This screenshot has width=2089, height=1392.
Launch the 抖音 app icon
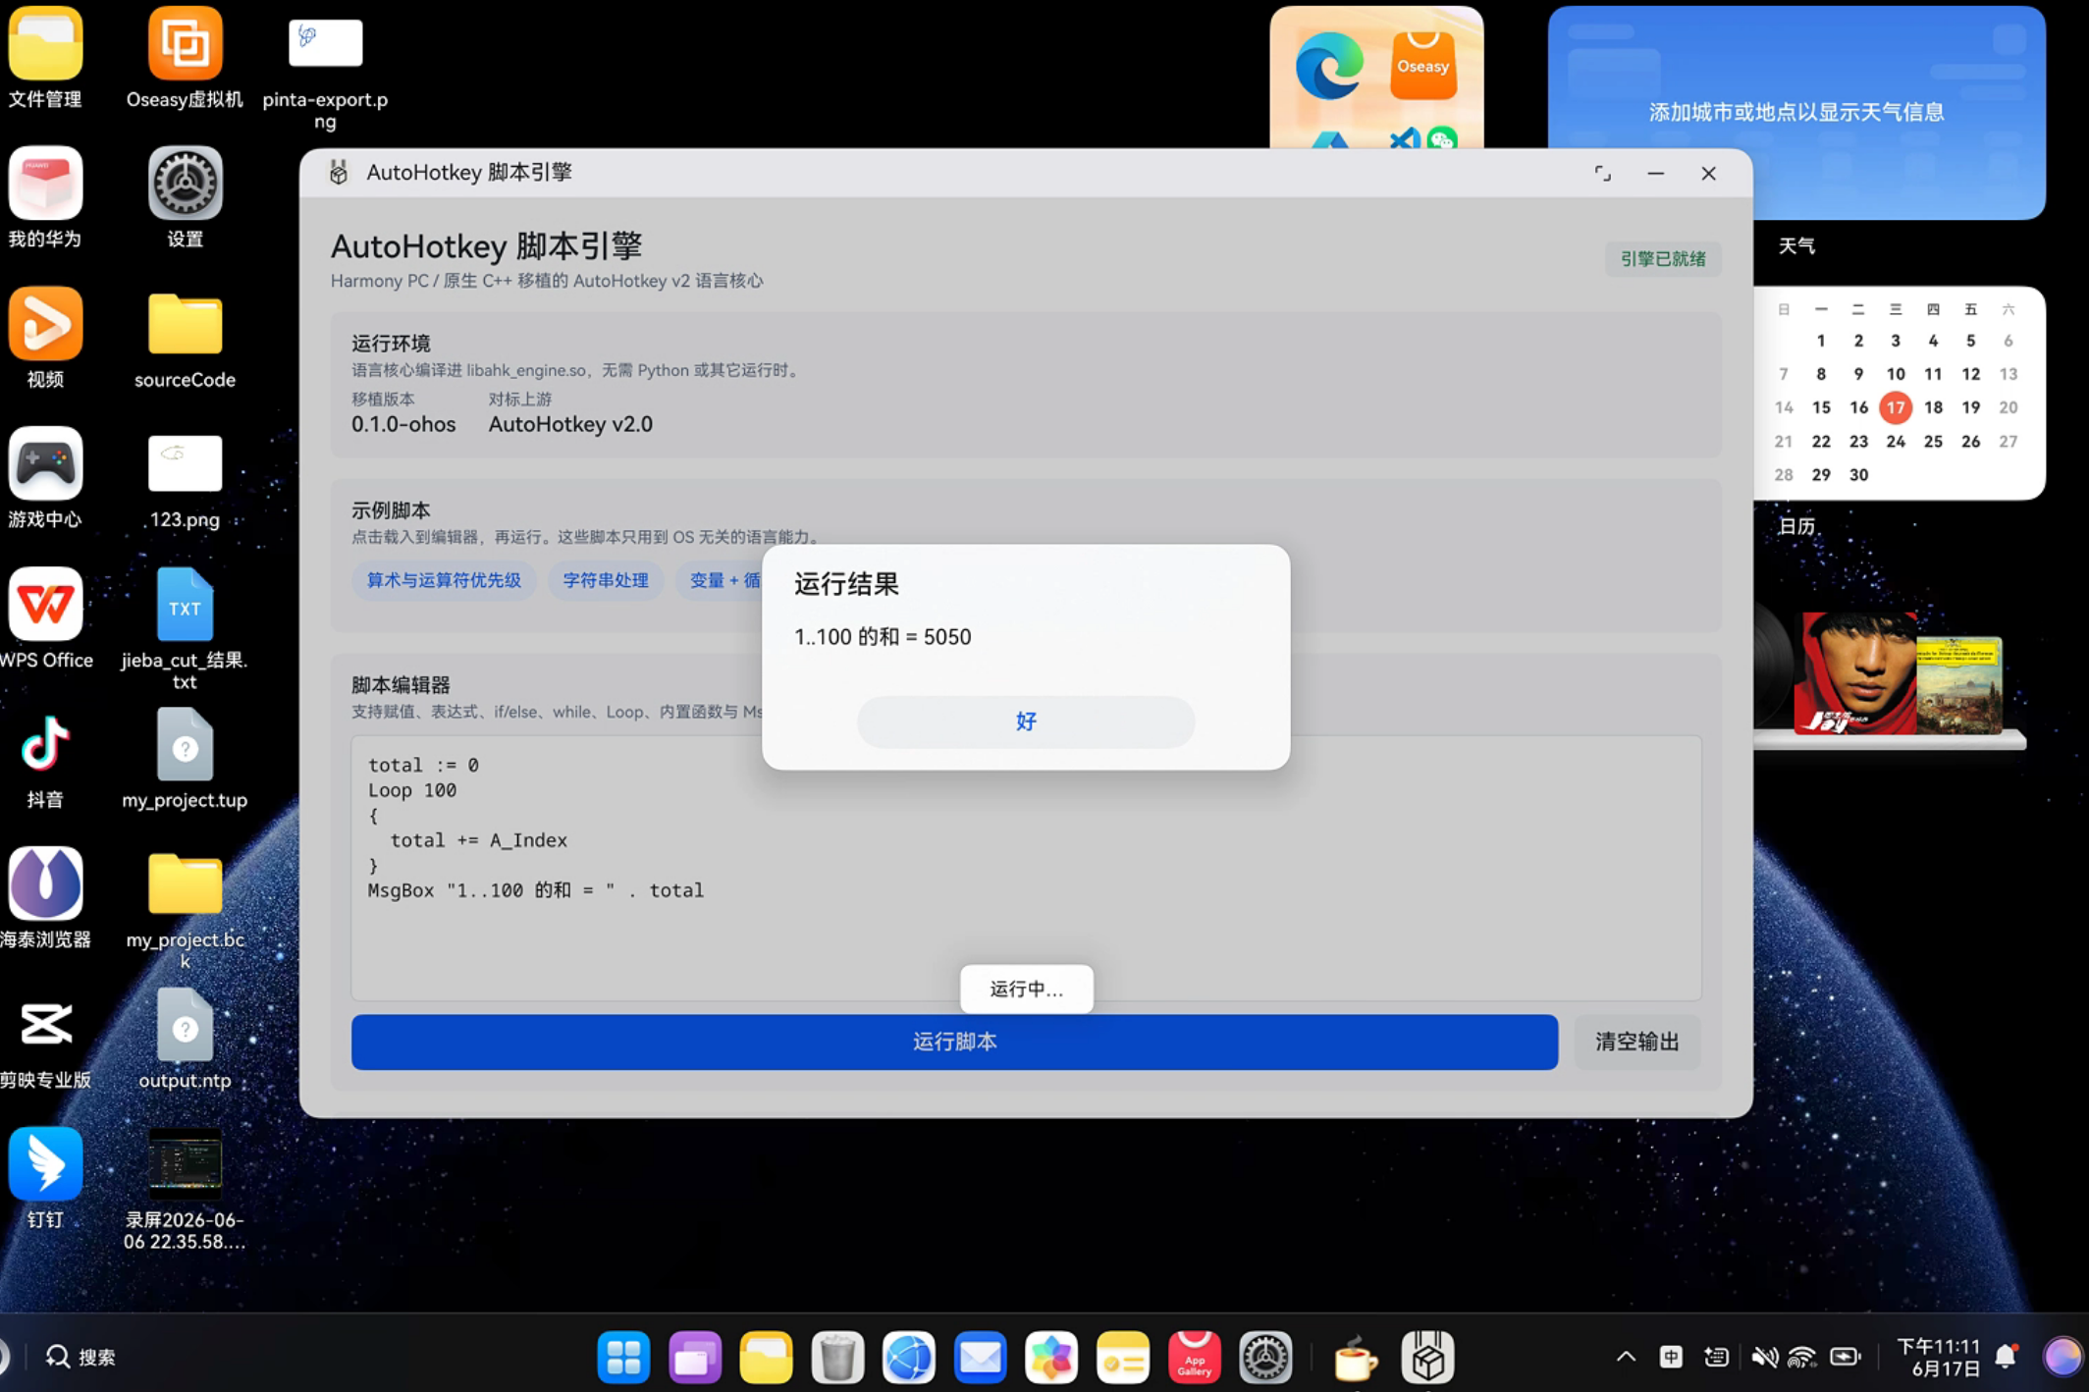45,744
